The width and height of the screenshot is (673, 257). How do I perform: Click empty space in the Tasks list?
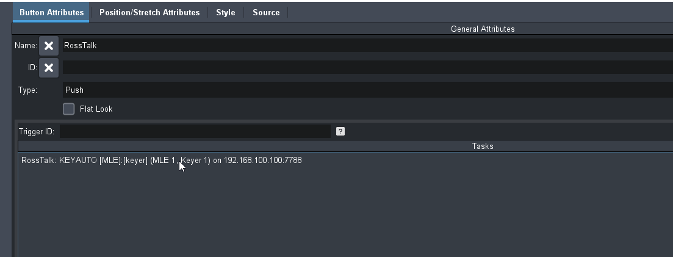(342, 214)
